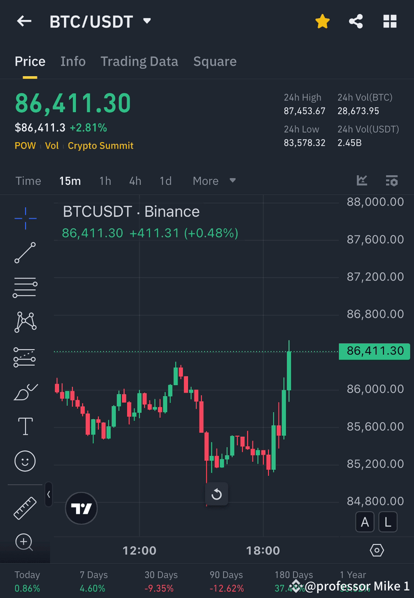Switch to the Trading Data tab

point(139,61)
